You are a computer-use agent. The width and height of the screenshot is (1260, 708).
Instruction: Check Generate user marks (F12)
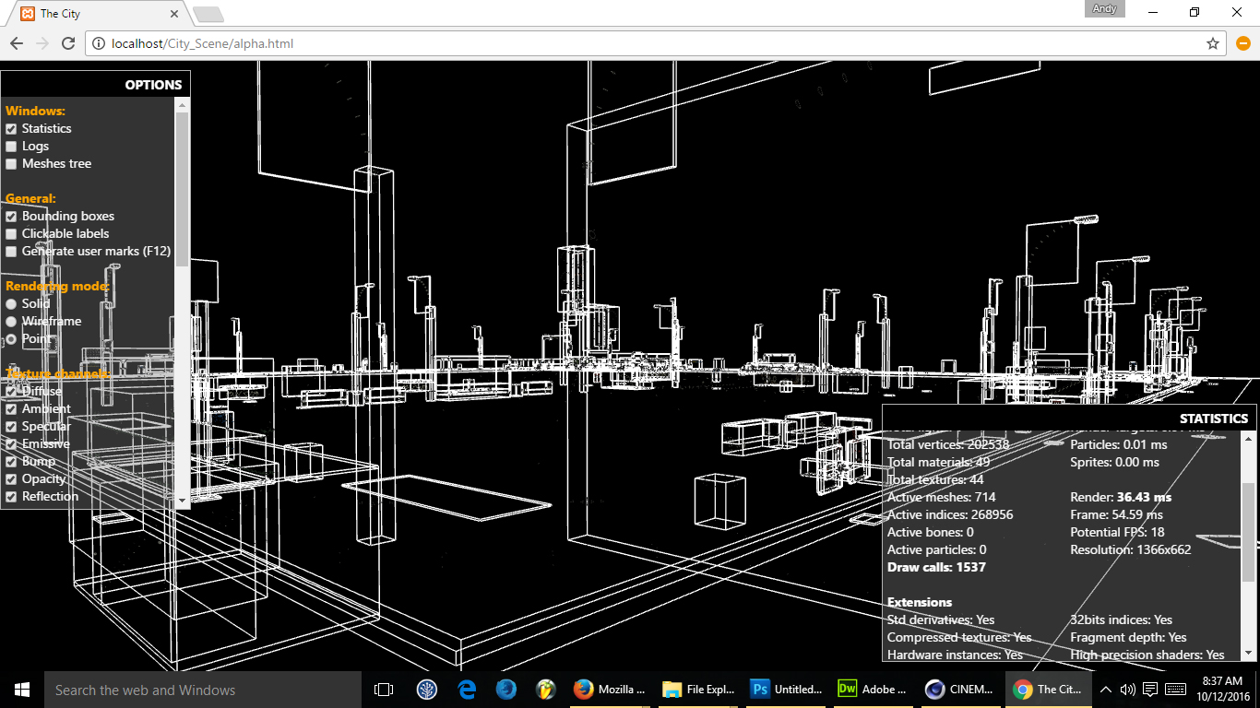coord(12,252)
